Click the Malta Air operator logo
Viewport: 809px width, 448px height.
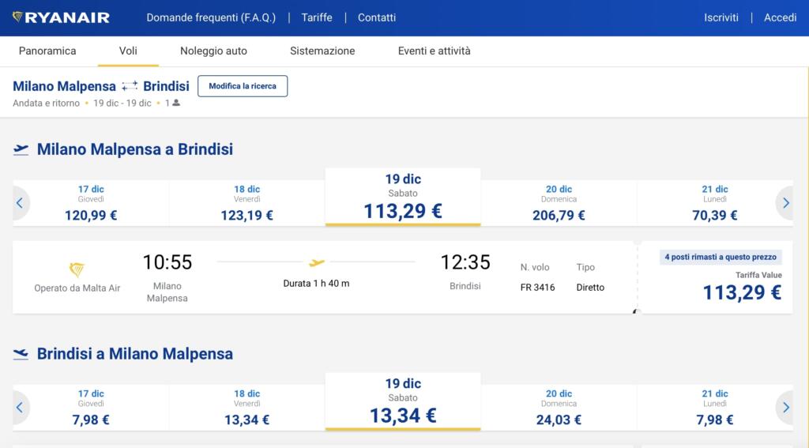point(77,269)
